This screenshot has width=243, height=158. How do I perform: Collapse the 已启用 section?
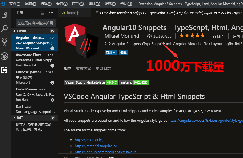35,31
